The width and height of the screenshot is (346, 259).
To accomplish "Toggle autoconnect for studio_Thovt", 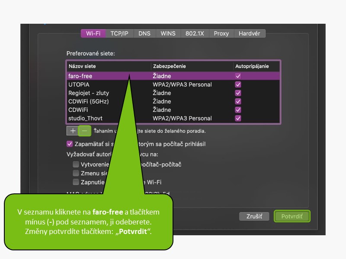I will [x=238, y=118].
